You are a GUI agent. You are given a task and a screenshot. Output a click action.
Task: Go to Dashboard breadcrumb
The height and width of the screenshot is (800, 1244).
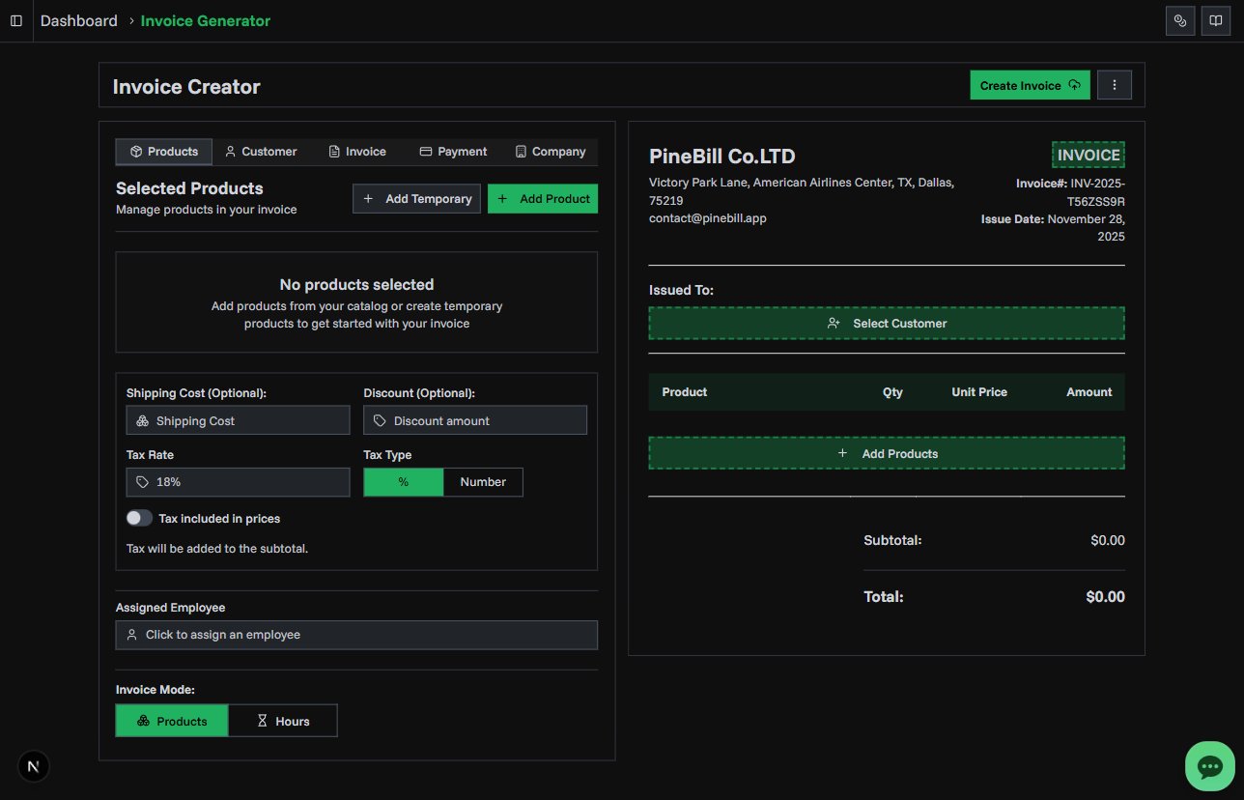coord(79,20)
